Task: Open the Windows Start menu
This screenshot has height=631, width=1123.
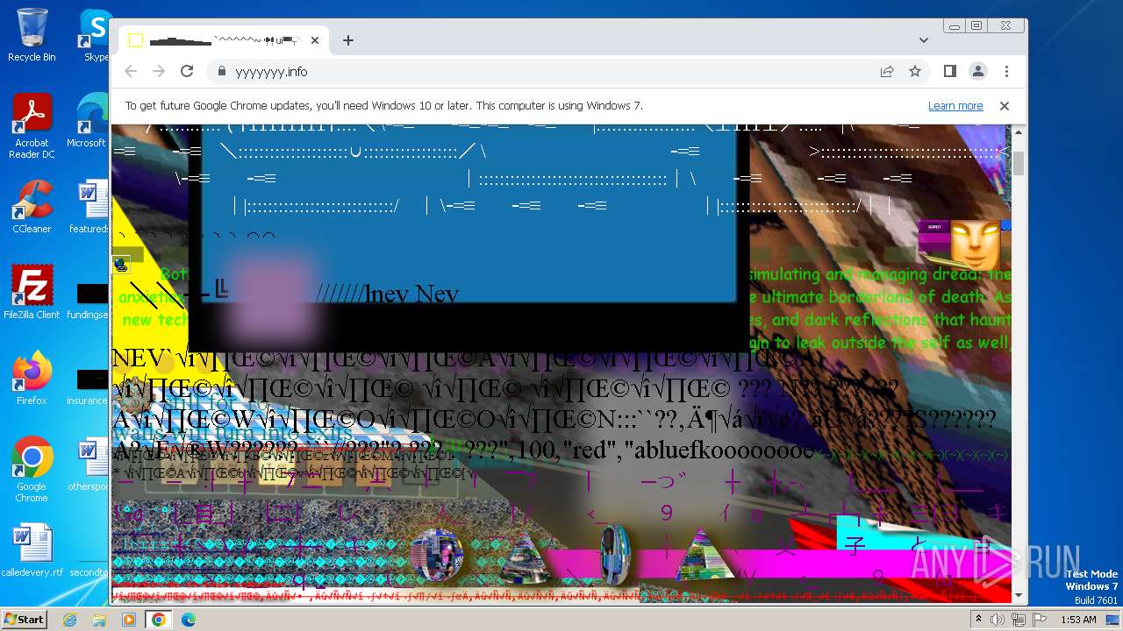Action: pos(24,619)
